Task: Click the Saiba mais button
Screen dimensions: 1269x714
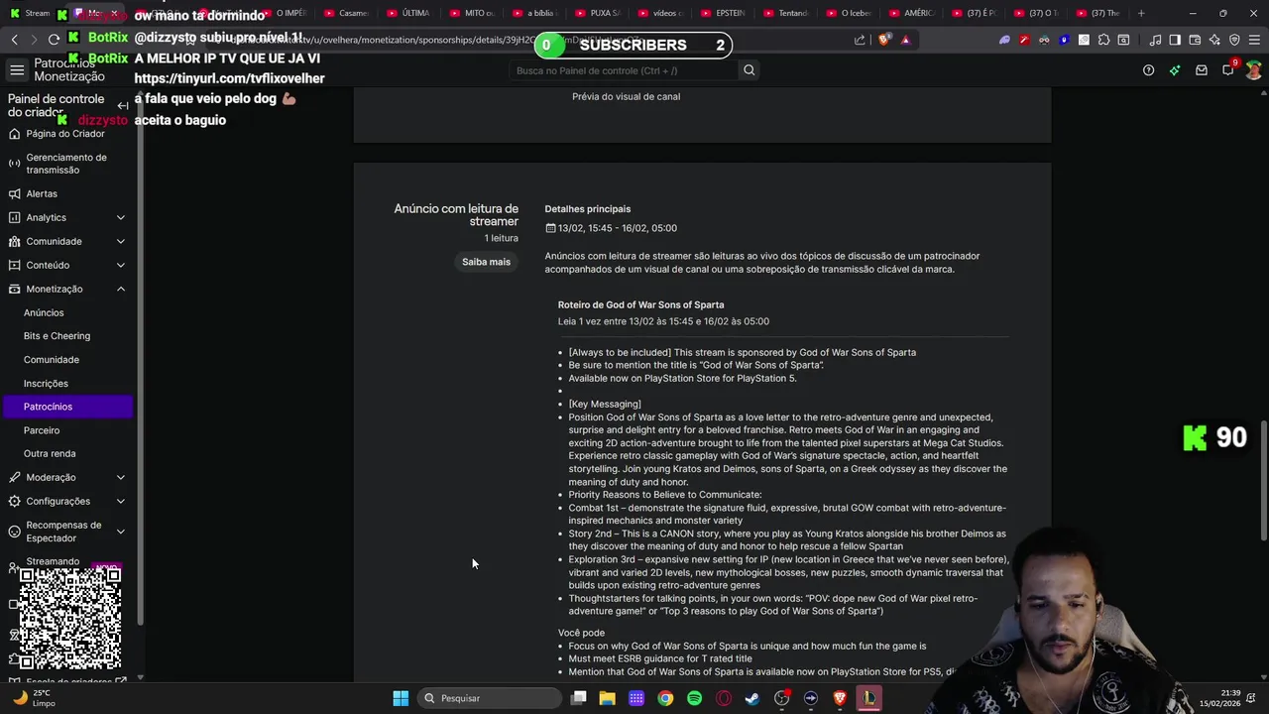Action: (486, 262)
